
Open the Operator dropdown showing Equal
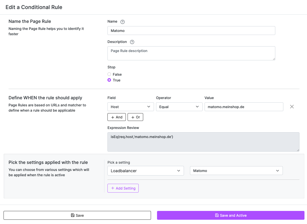click(x=179, y=107)
